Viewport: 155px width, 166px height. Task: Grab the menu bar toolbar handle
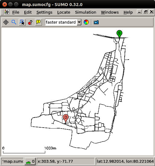point(2,12)
